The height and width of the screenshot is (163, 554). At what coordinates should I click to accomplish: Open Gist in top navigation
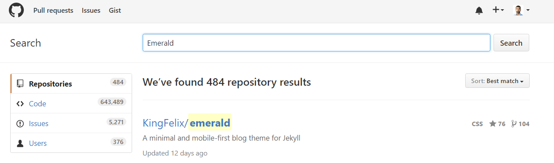(x=115, y=10)
